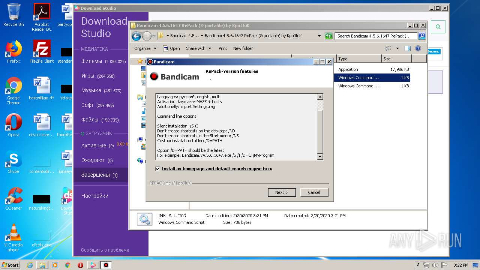Image resolution: width=480 pixels, height=270 pixels.
Task: Open FileZilla Client desktop shortcut
Action: pos(42,51)
